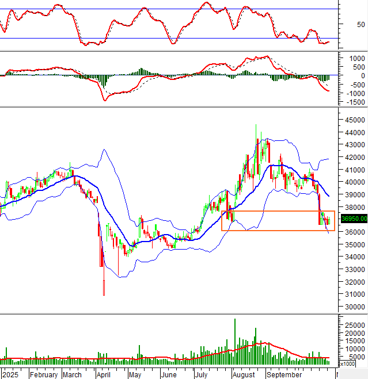Click the 45000 price axis label
This screenshot has height=379, width=368.
(352, 120)
